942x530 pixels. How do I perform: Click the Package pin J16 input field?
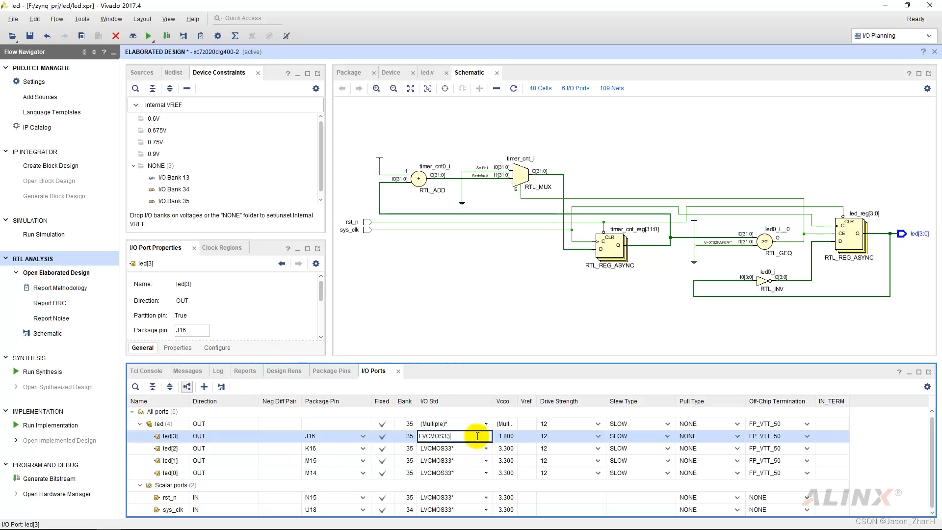click(192, 330)
